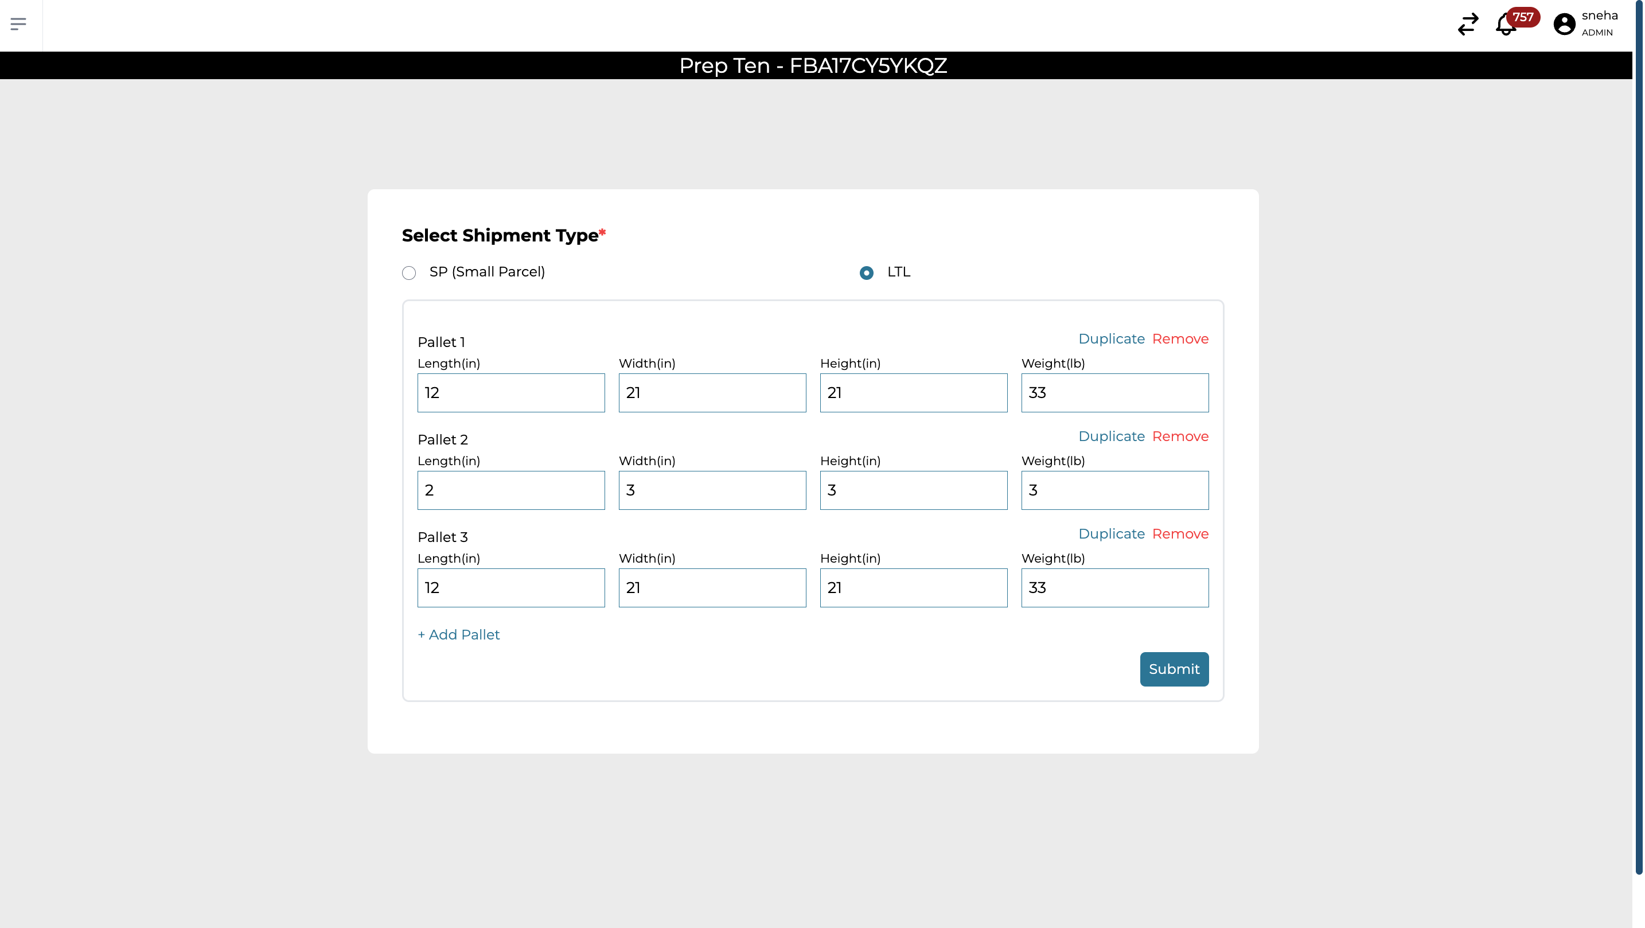Click the swap arrows icon in header
1645x928 pixels.
click(x=1467, y=24)
